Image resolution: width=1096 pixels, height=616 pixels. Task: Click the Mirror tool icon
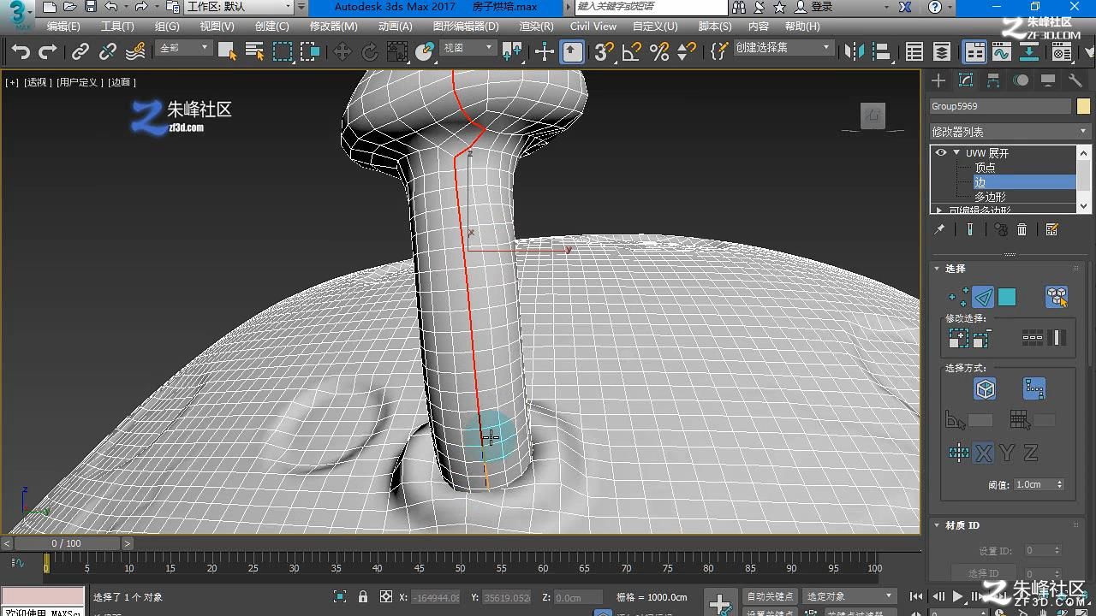[855, 52]
